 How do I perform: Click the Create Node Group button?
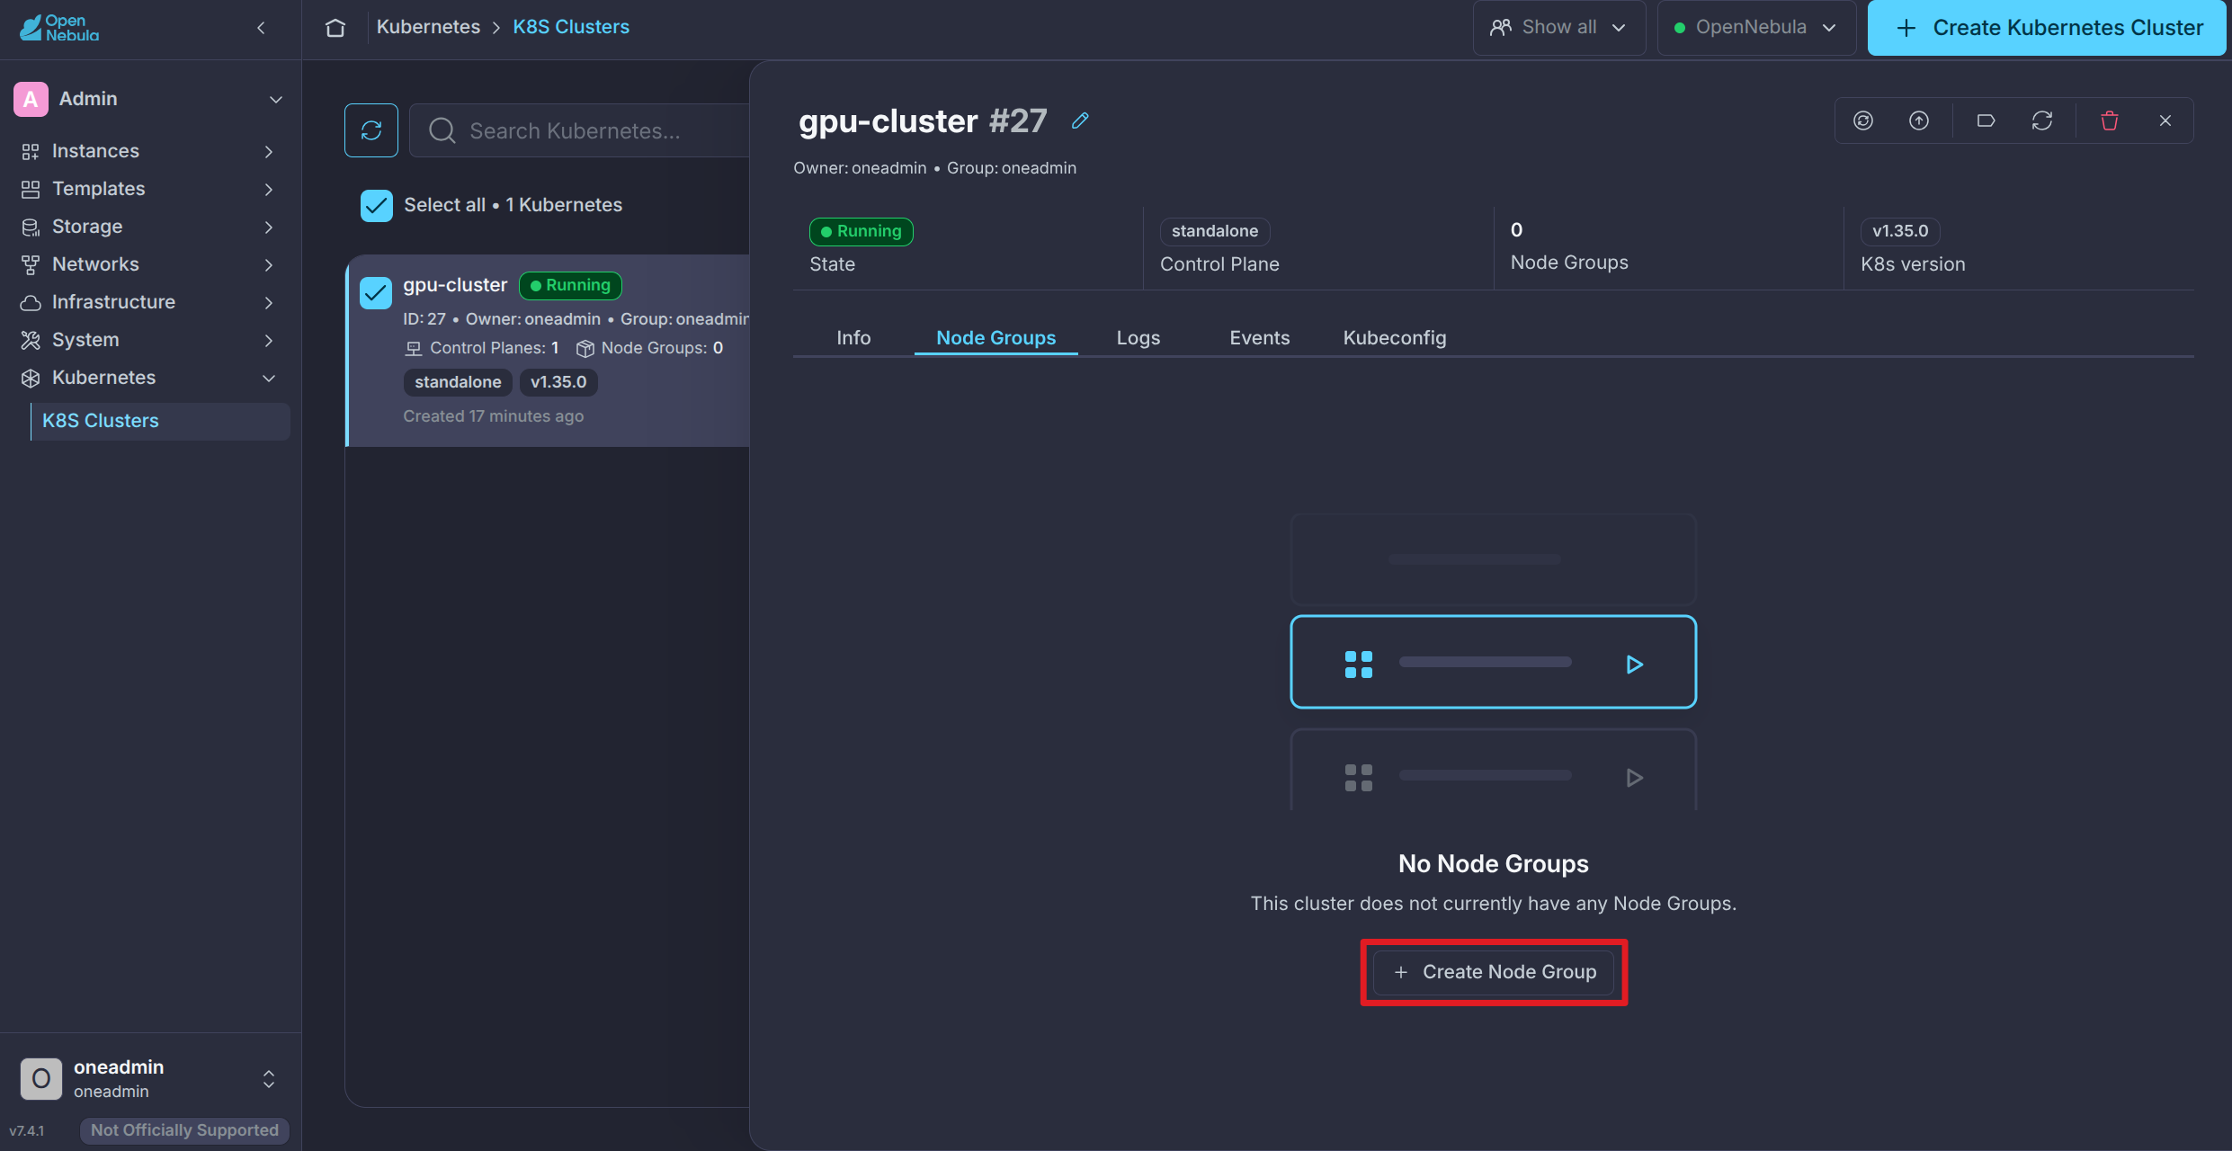click(x=1494, y=972)
